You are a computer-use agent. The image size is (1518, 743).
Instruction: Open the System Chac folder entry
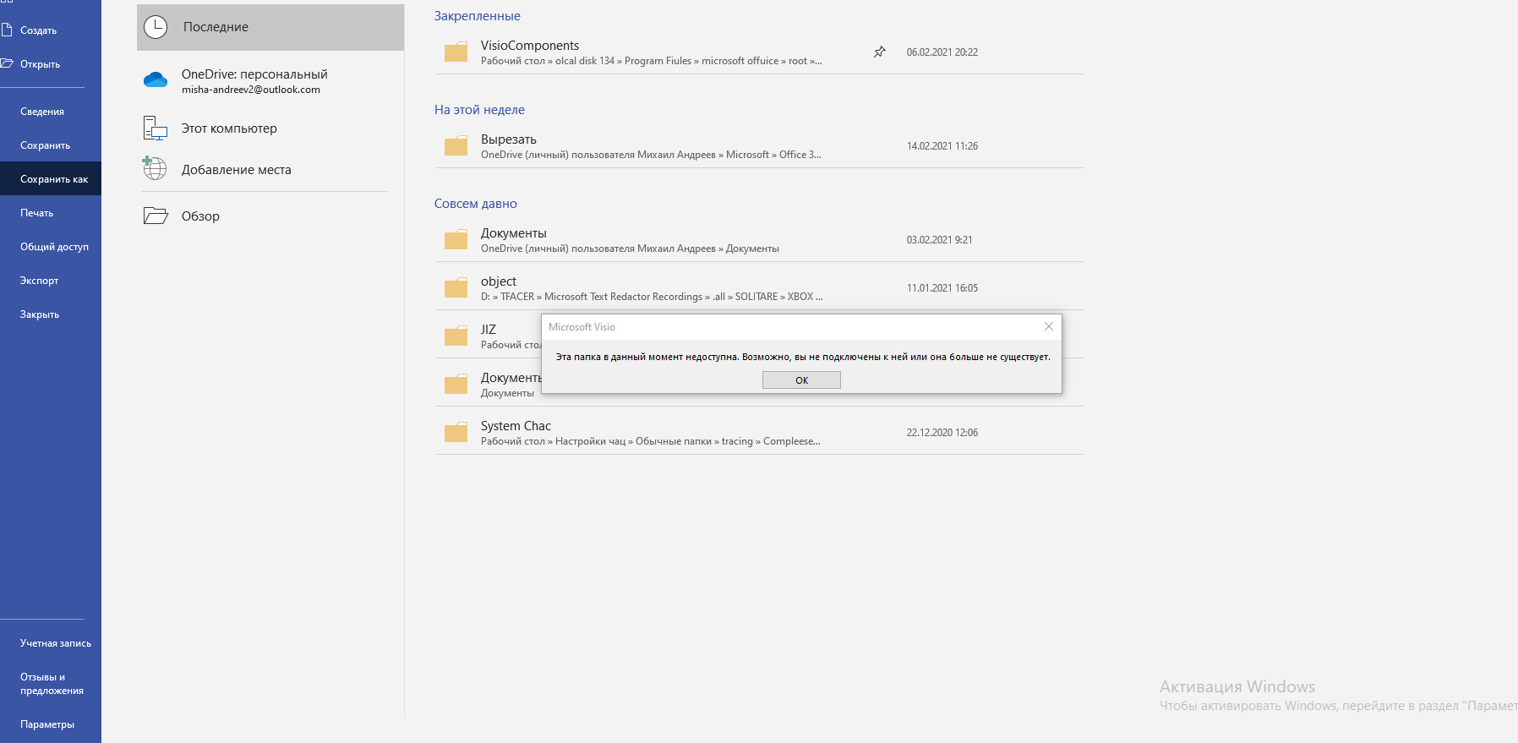(759, 433)
